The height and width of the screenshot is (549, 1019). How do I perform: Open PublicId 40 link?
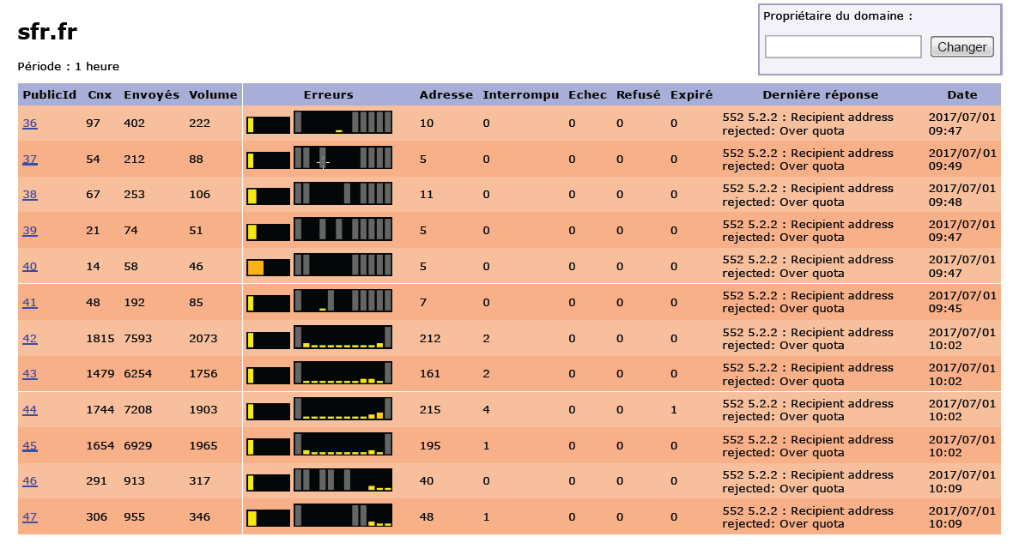point(30,267)
